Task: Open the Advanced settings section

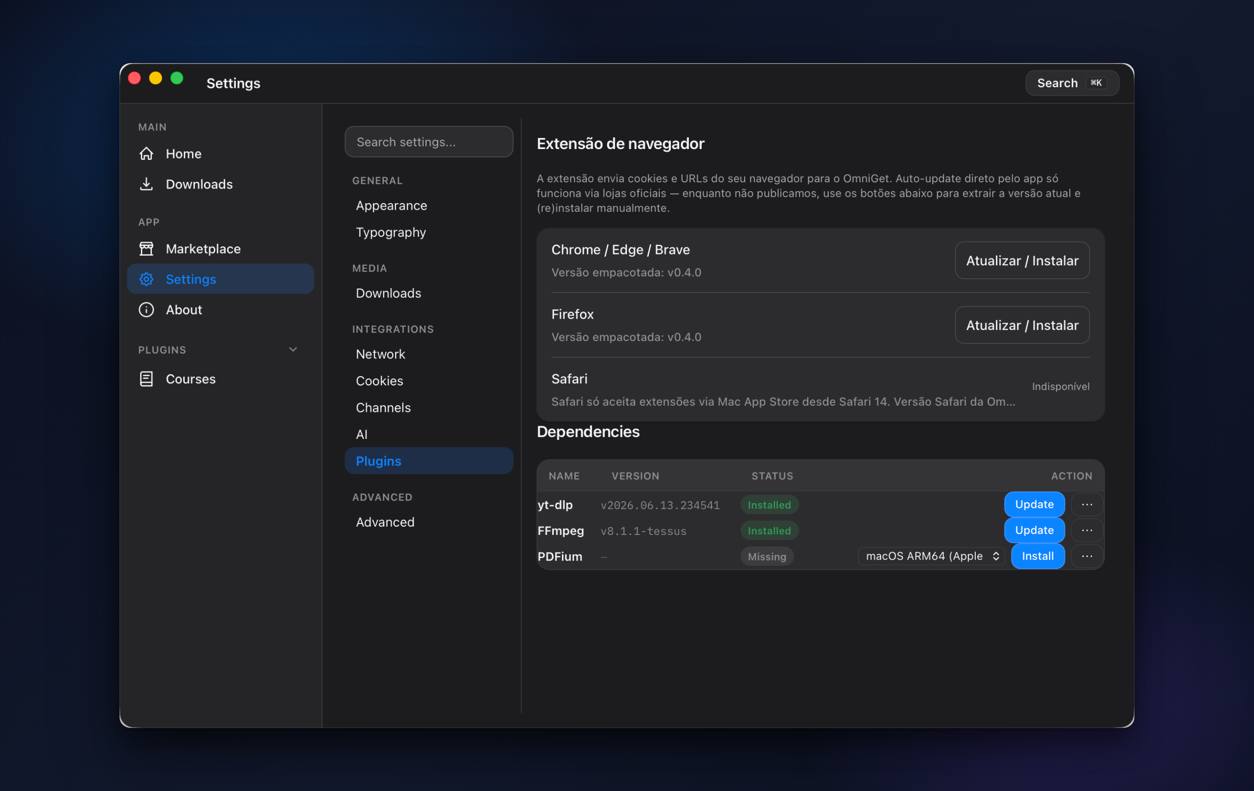Action: tap(429, 522)
